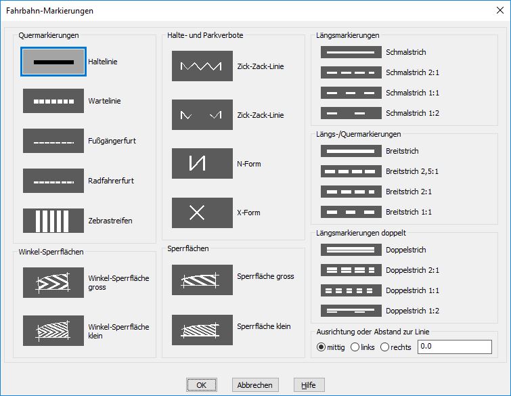The image size is (511, 396).
Task: Open Hilfe for the dialog
Action: (309, 385)
